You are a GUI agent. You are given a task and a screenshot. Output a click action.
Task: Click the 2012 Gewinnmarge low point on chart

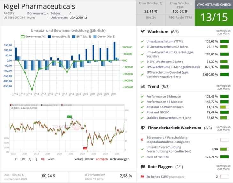[32, 90]
